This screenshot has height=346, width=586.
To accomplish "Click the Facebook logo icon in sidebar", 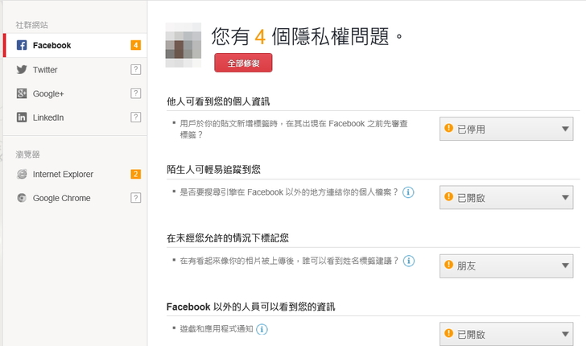I will [23, 46].
